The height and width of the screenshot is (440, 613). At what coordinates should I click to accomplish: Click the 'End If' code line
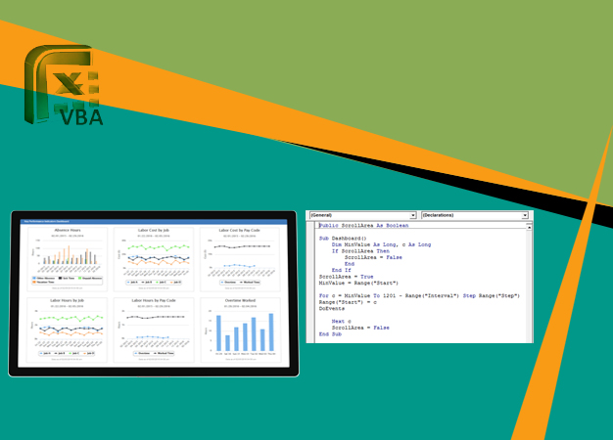[x=342, y=270]
